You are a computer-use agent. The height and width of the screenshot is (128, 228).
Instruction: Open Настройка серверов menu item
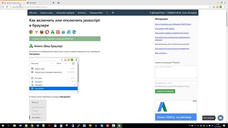(x=65, y=13)
